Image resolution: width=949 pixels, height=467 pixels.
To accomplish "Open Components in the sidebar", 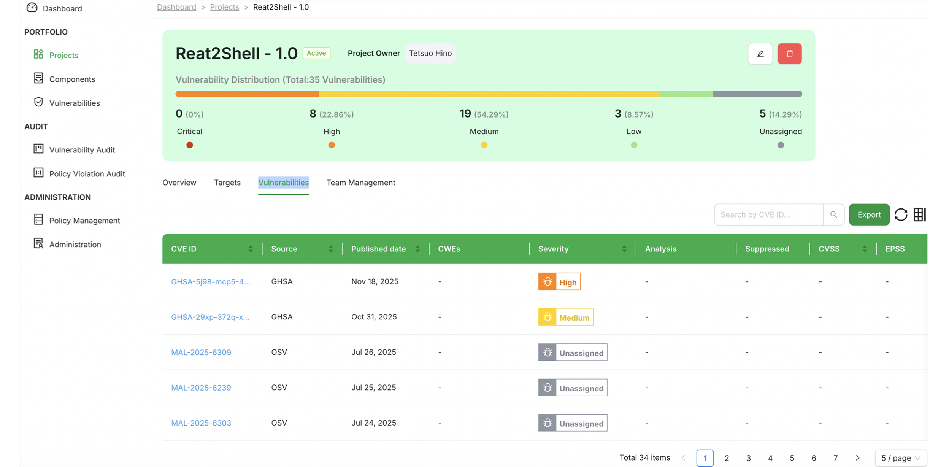I will (x=72, y=79).
